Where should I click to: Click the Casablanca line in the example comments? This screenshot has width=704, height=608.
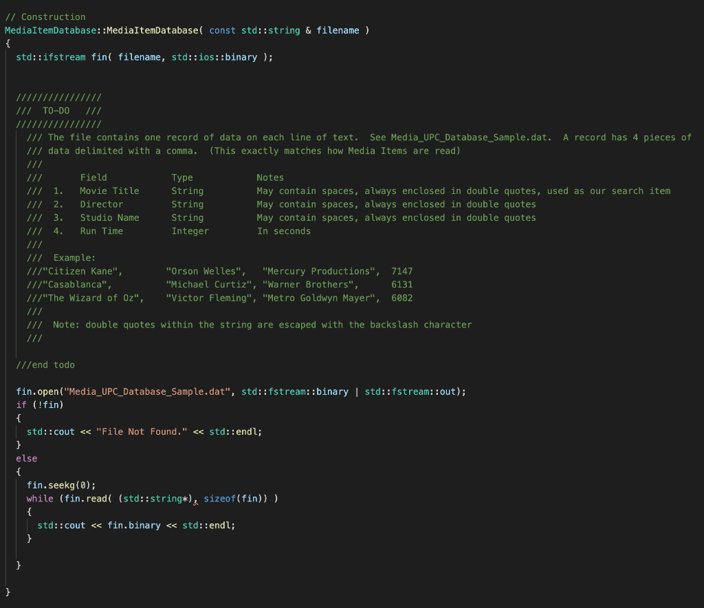(x=77, y=284)
